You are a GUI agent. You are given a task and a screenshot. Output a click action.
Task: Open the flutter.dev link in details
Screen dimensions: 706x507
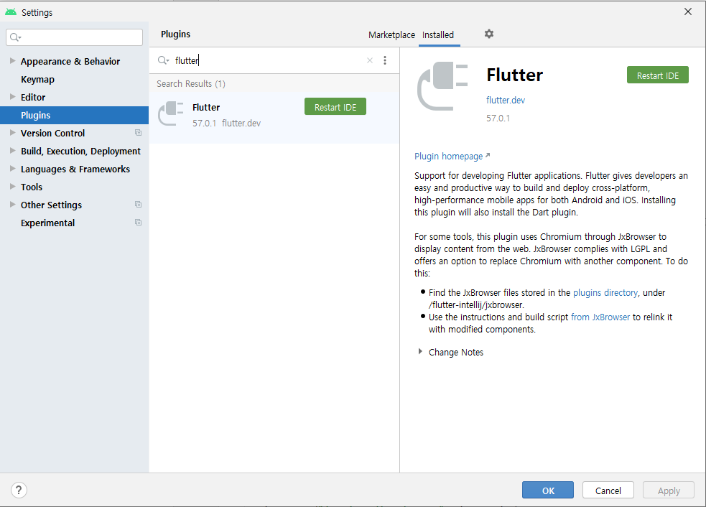(506, 100)
